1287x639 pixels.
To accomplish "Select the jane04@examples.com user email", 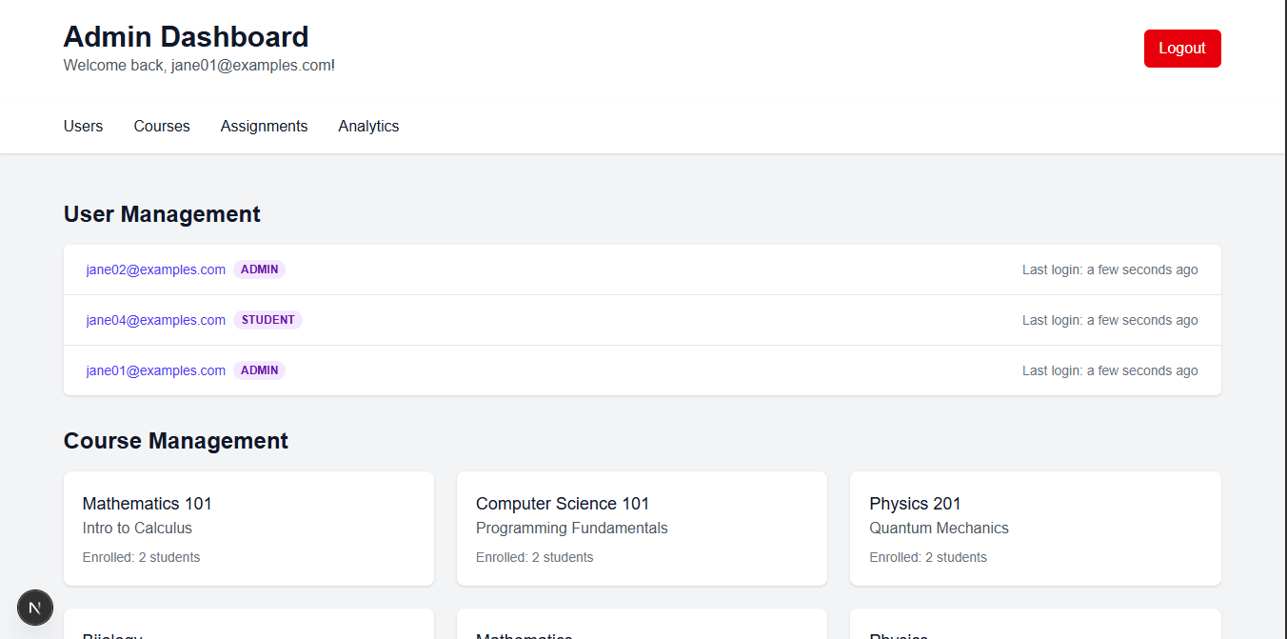I will point(155,320).
